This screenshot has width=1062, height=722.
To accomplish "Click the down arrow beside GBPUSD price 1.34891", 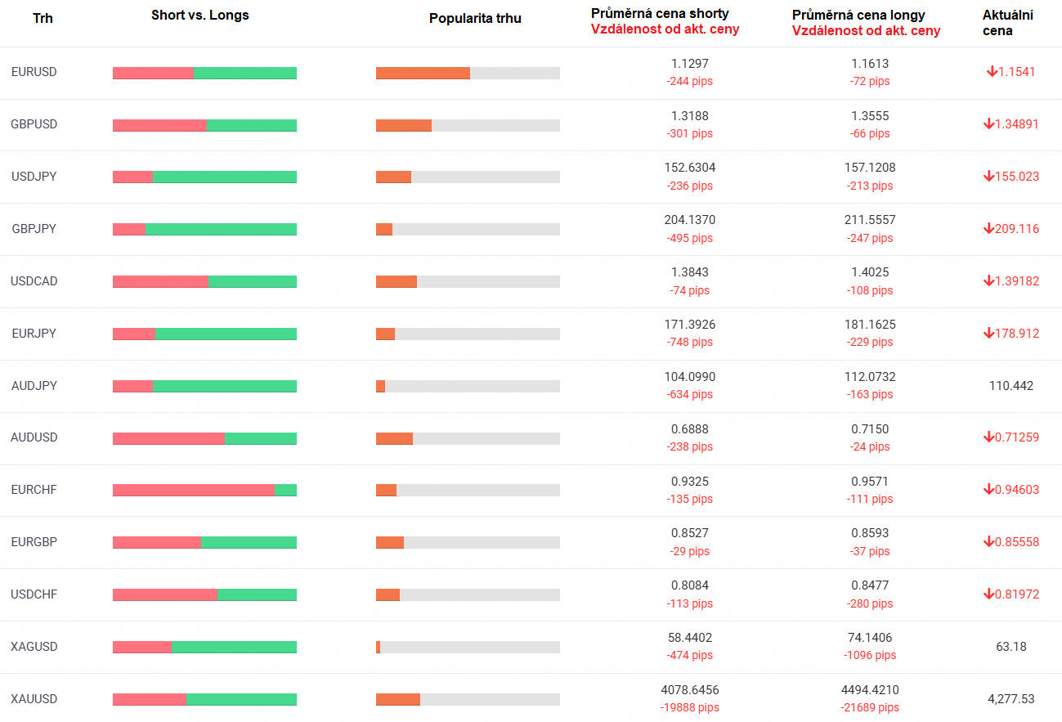I will 988,124.
